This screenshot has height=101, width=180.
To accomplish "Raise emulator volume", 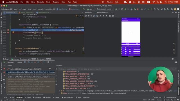I will click(89, 16).
